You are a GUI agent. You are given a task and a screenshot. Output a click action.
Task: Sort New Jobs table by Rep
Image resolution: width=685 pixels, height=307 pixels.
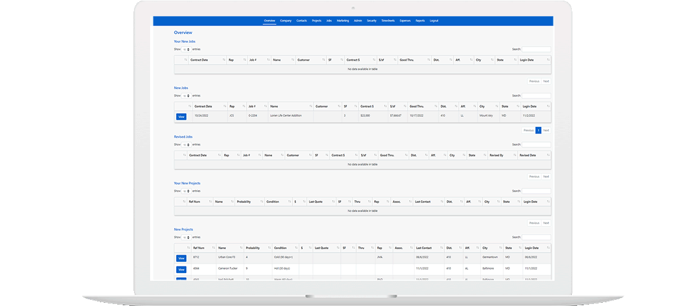(236, 106)
